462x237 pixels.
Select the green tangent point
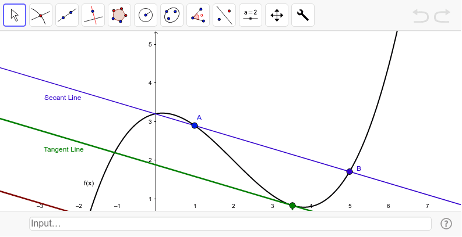coord(292,205)
